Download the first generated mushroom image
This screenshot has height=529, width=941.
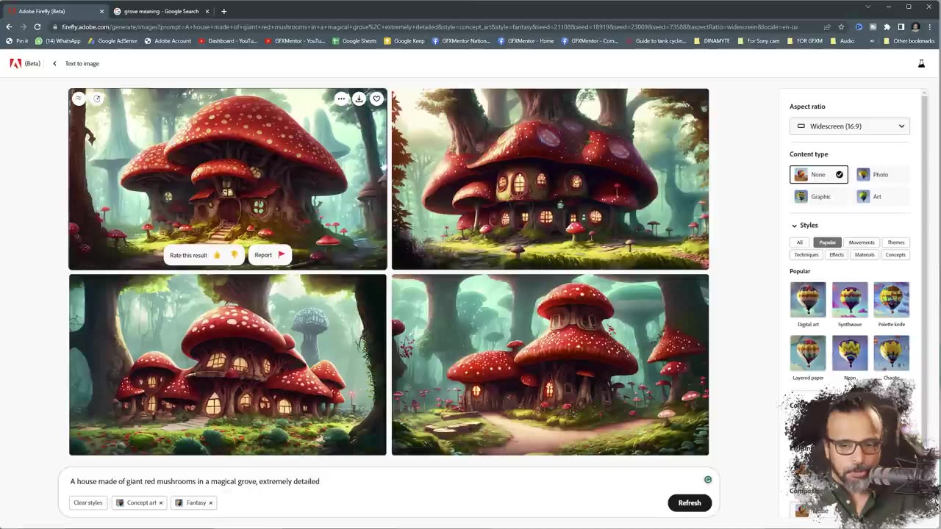359,98
